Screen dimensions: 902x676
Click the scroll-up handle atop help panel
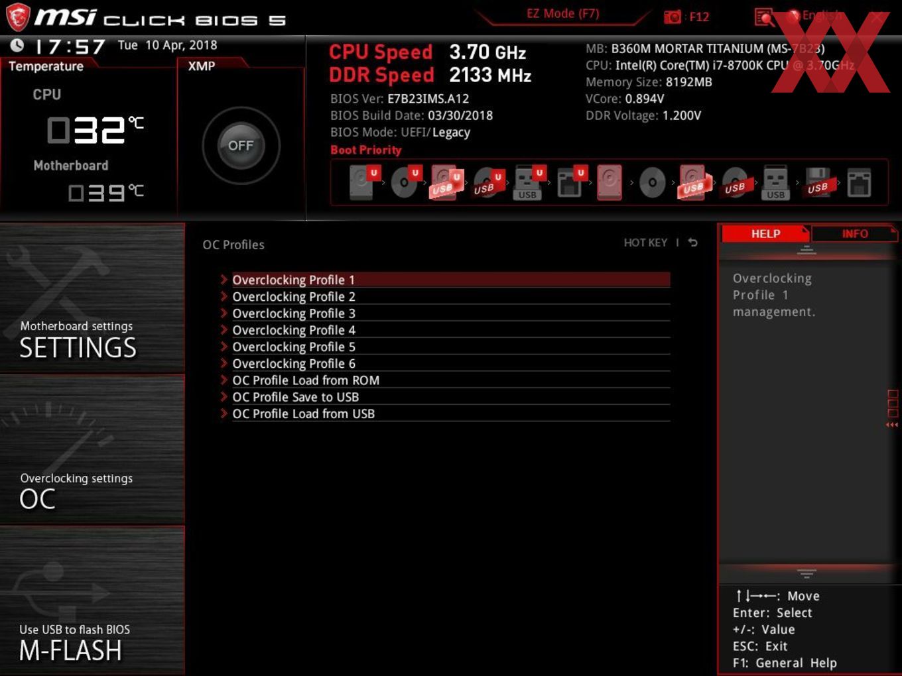click(x=806, y=250)
